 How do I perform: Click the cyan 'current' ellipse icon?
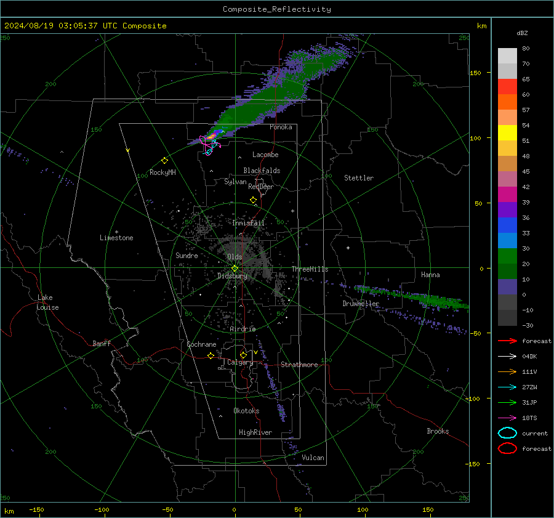tap(507, 433)
